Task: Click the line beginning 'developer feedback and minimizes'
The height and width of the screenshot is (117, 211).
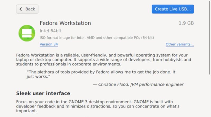Action: coord(98,106)
